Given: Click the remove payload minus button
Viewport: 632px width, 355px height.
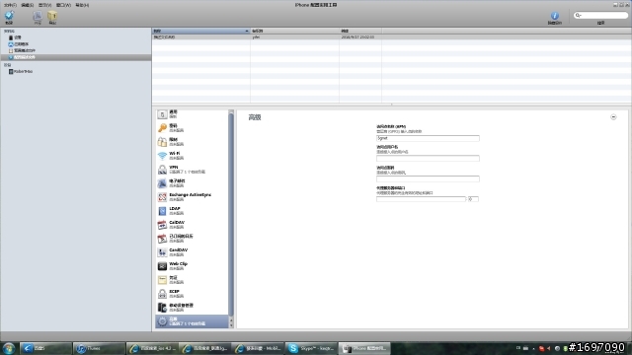Looking at the screenshot, I should click(613, 117).
